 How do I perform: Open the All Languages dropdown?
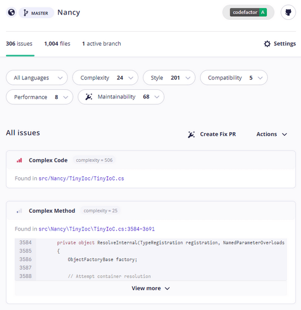[37, 78]
